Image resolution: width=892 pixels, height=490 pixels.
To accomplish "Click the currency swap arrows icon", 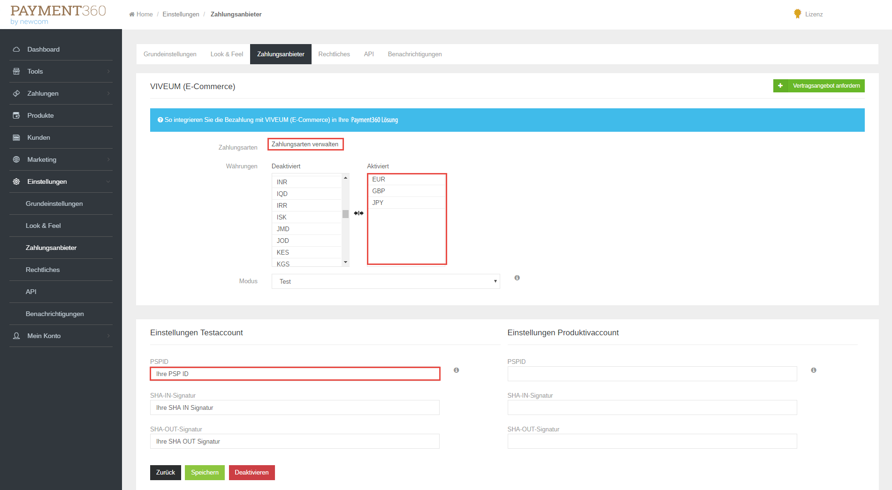I will click(x=358, y=213).
